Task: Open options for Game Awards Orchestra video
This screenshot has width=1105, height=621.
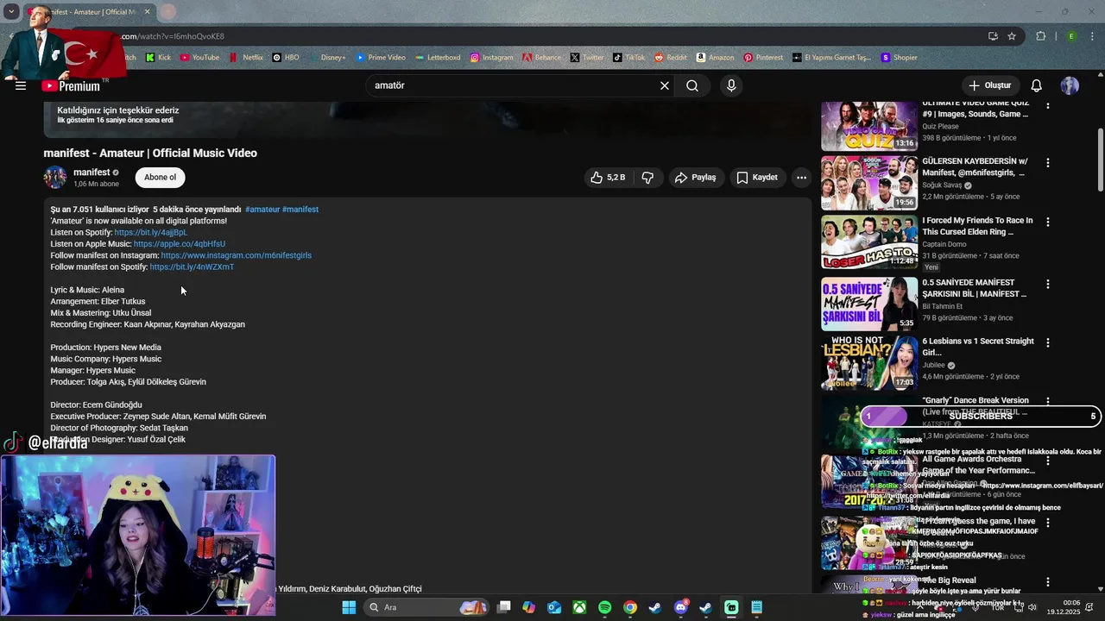Action: (x=1048, y=461)
